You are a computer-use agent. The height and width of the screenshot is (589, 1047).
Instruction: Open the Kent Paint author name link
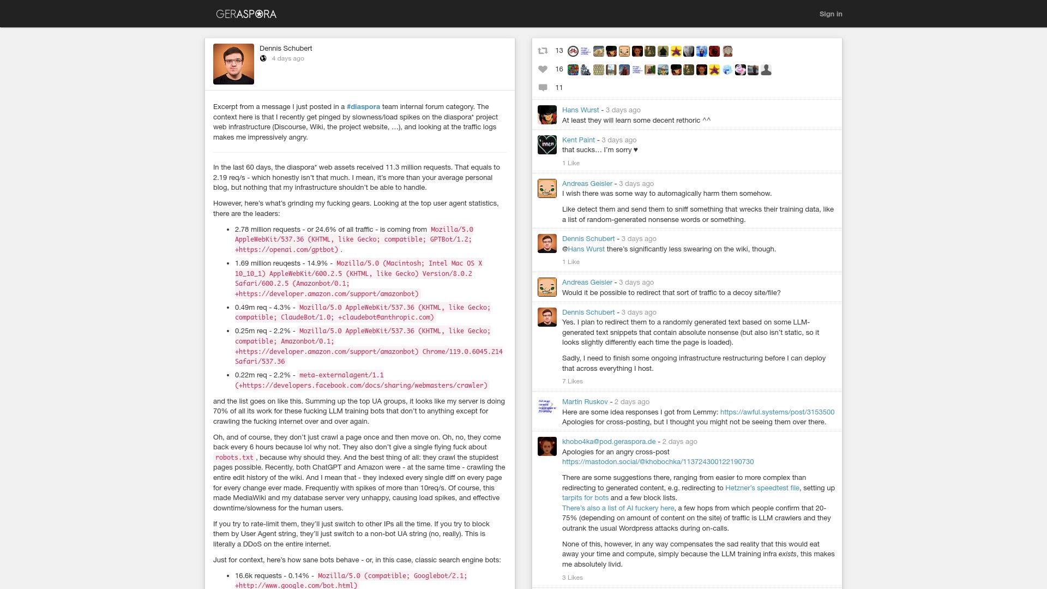pos(578,140)
